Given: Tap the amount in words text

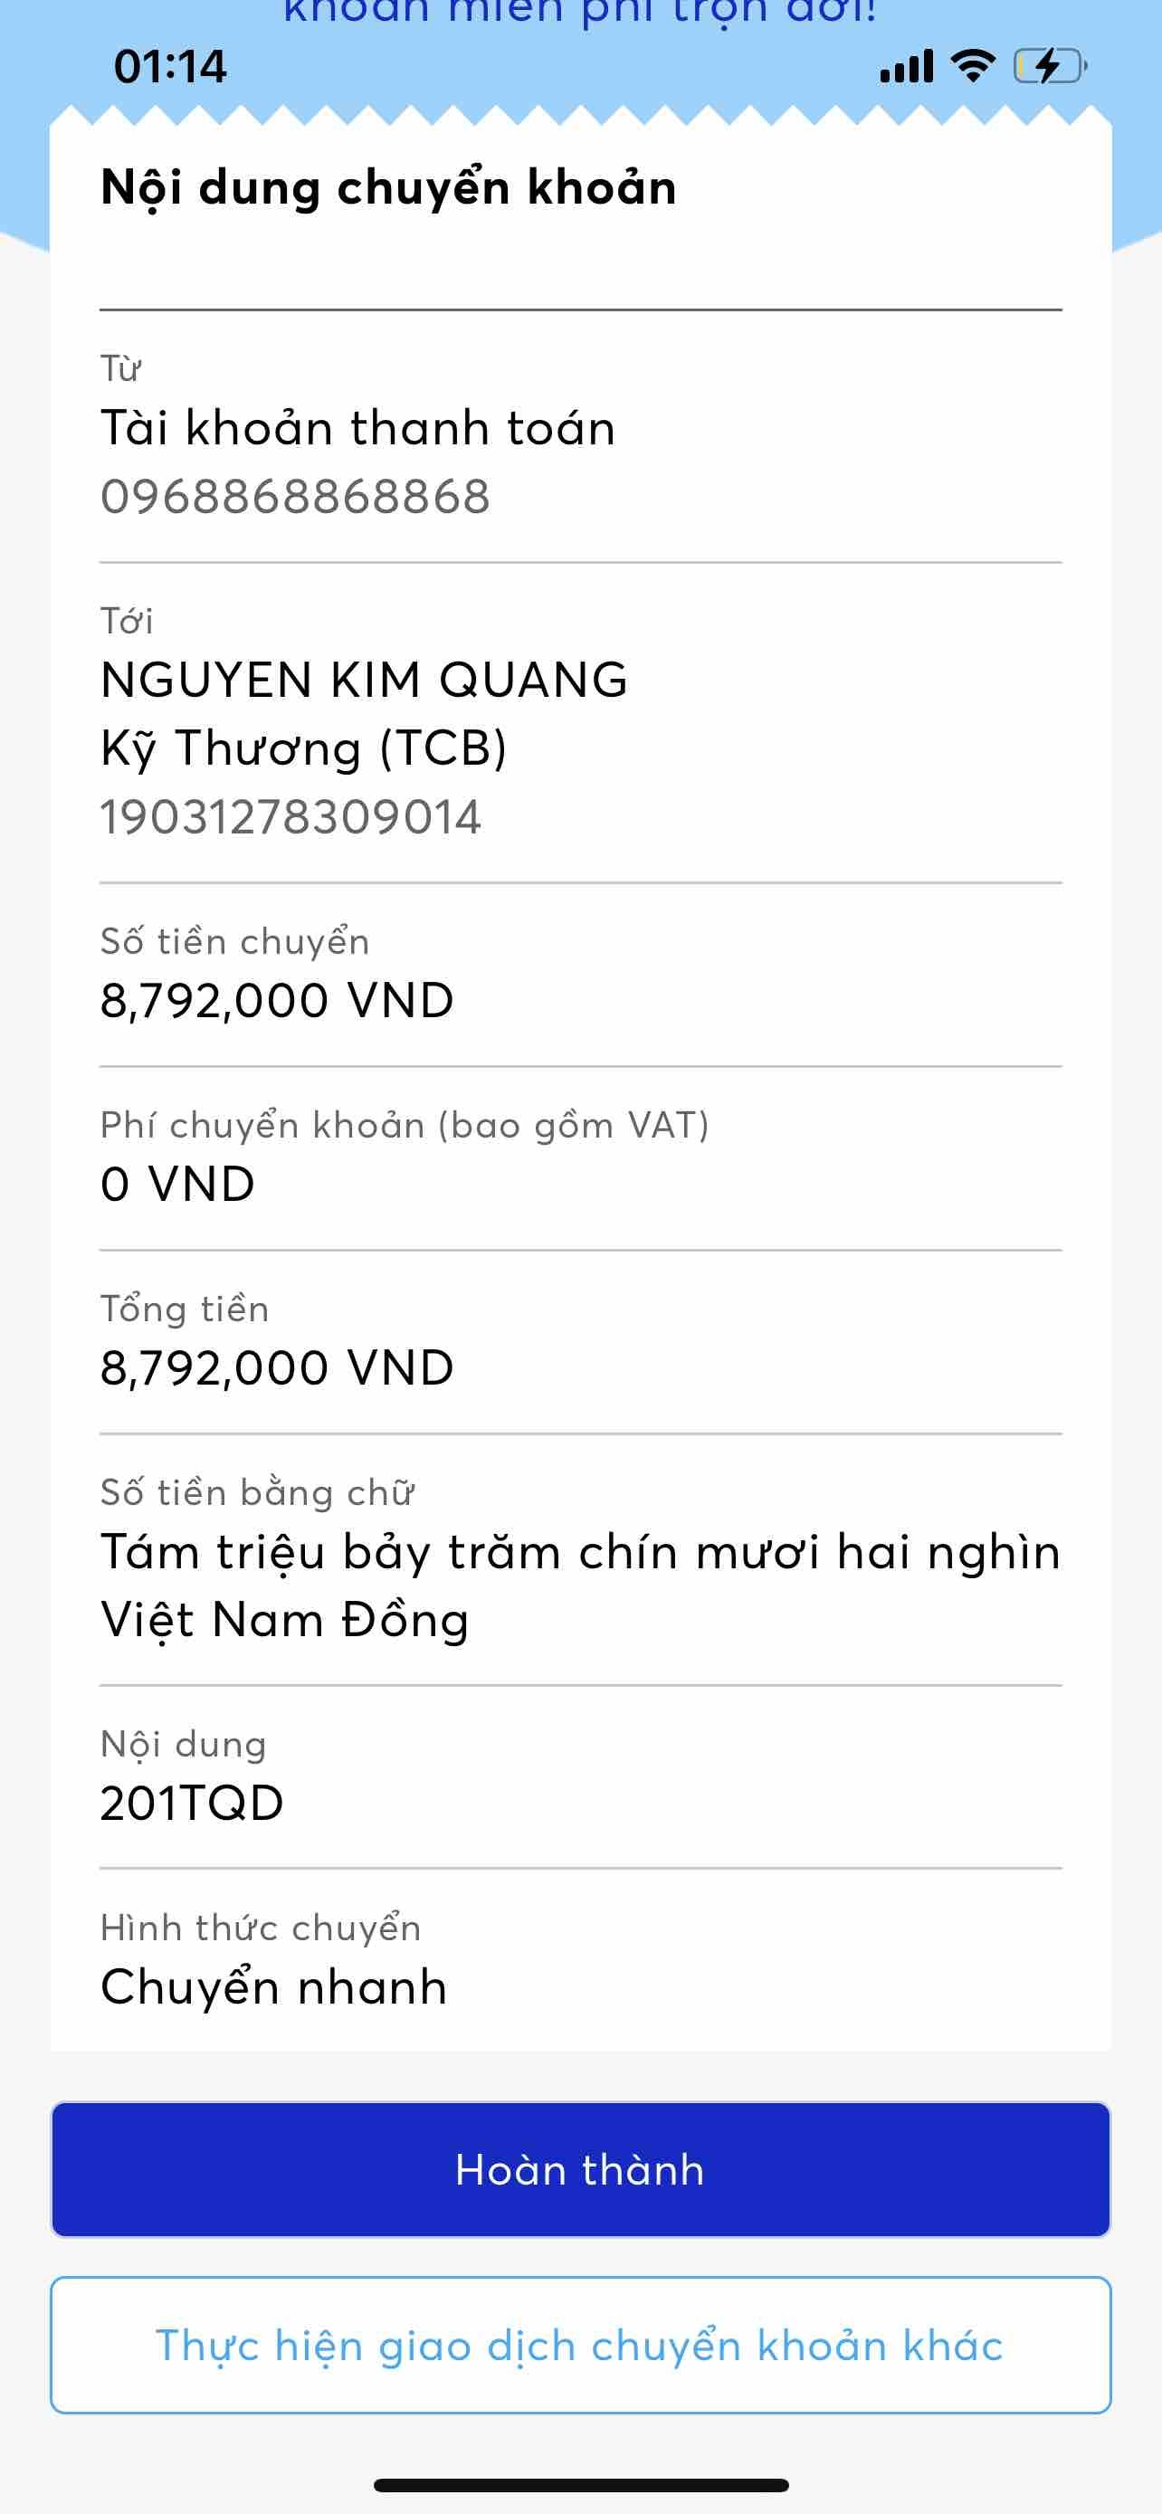Looking at the screenshot, I should 580,1585.
